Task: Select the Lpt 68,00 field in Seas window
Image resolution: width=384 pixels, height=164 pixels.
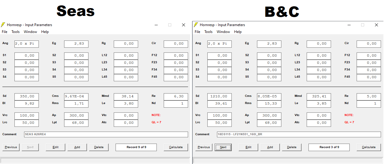Action: (x=76, y=123)
